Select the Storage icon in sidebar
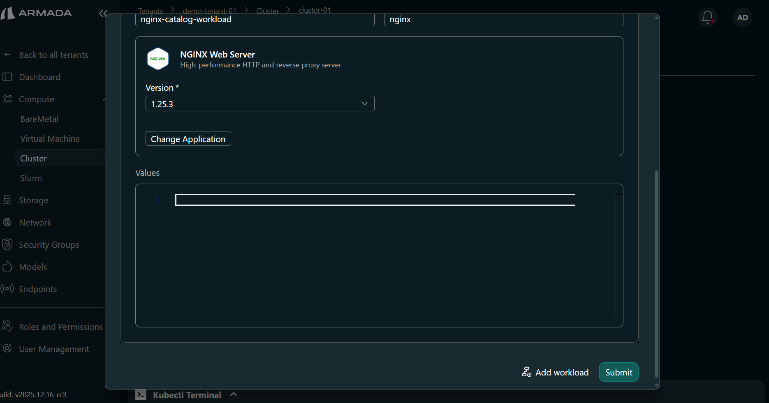 coord(7,200)
